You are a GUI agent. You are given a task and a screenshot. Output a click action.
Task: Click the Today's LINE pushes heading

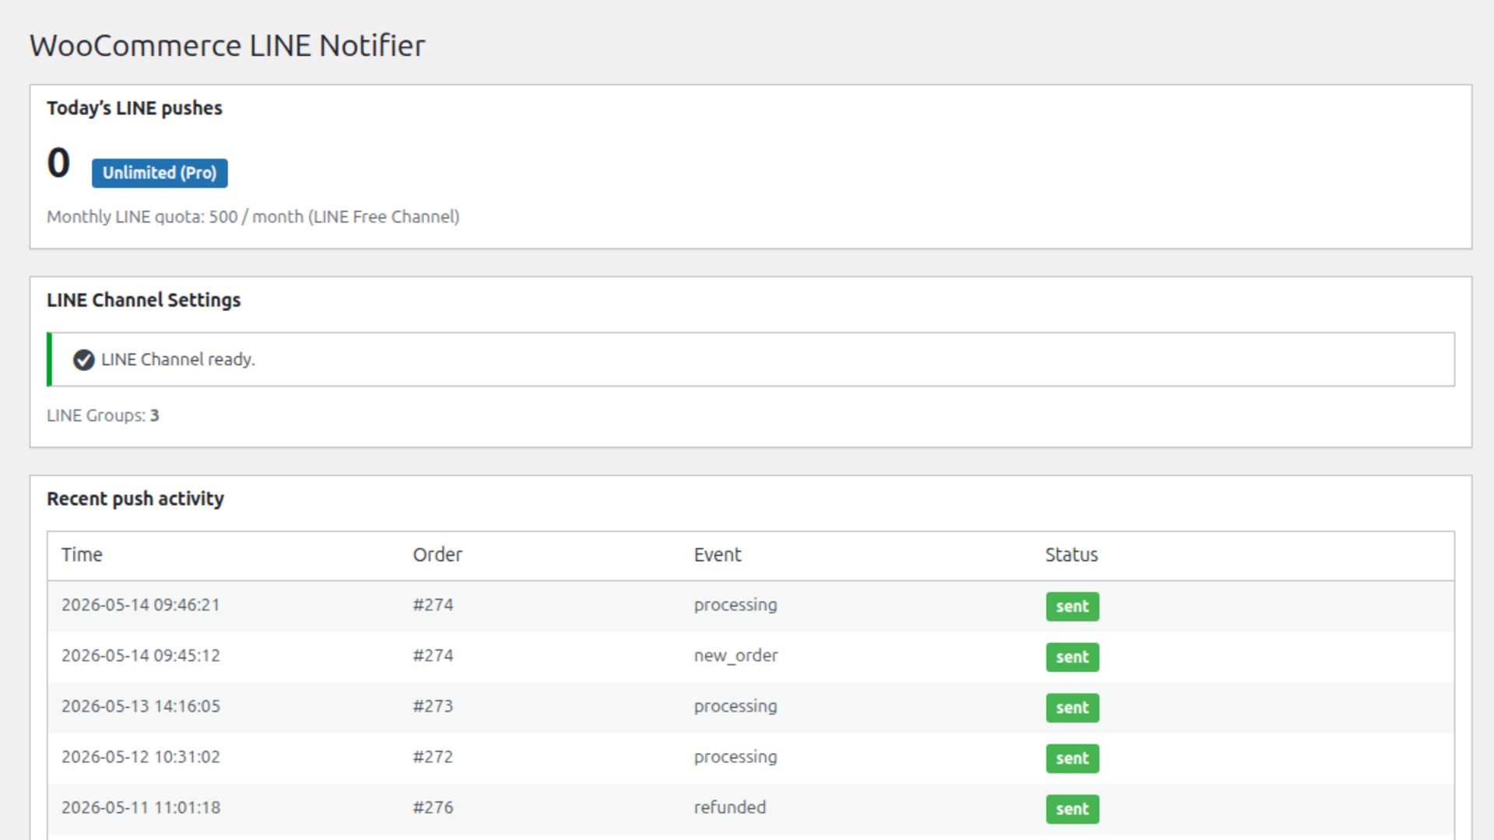(x=135, y=108)
